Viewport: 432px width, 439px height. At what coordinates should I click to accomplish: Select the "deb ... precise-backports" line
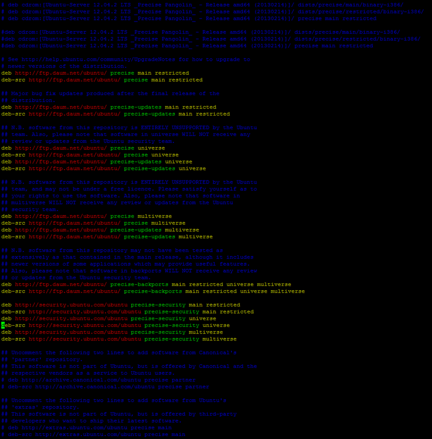(146, 285)
